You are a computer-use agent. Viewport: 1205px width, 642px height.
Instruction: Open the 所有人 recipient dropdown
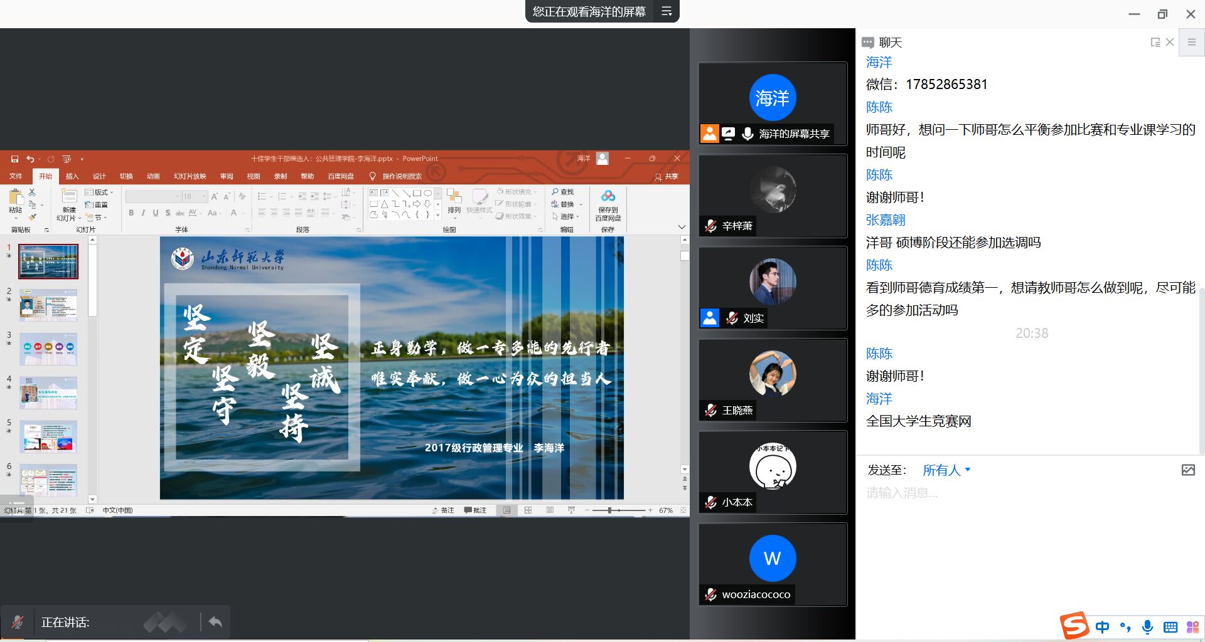click(x=946, y=470)
